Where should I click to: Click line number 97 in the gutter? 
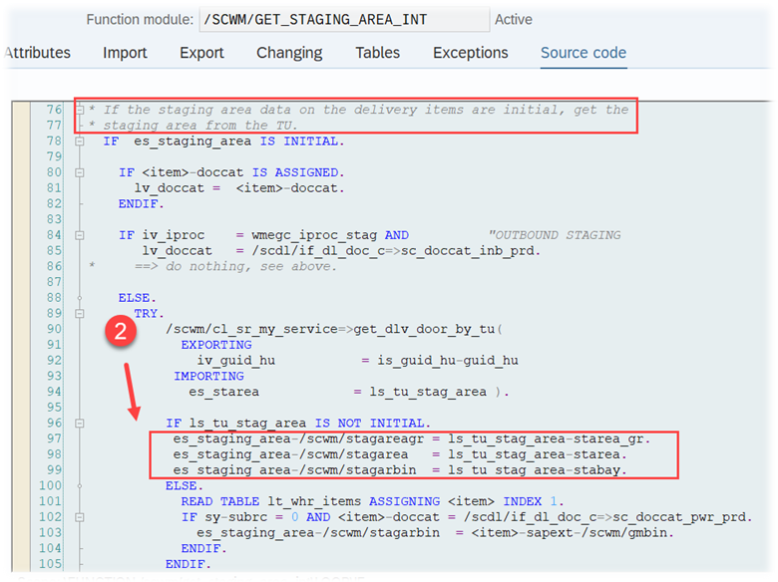(x=54, y=438)
